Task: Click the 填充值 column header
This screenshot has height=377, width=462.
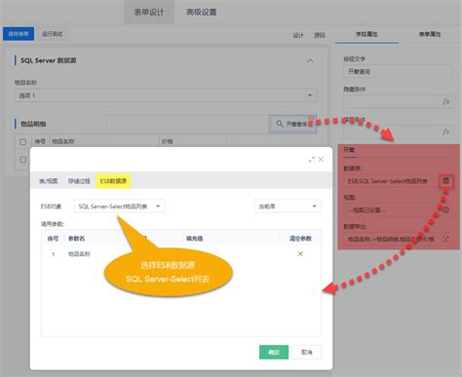Action: coord(194,239)
